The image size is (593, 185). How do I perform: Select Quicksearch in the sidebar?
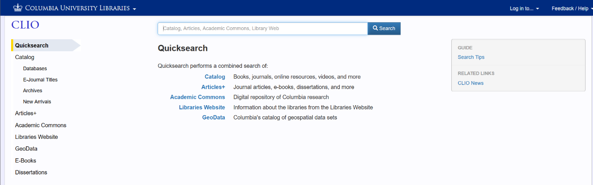[45, 45]
